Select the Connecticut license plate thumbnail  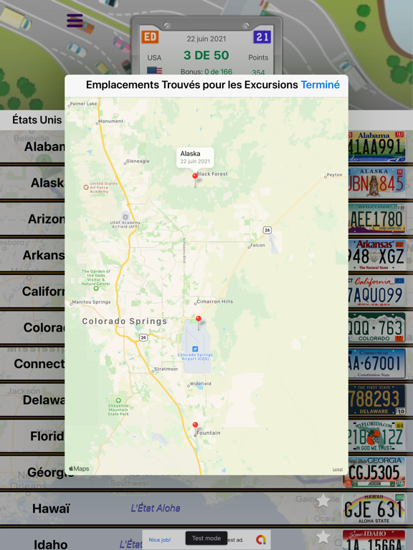tap(376, 364)
